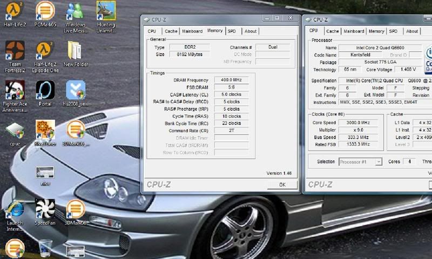This screenshot has width=432, height=259.
Task: Switch to Memory tab in right CPU-Z window
Action: (376, 31)
